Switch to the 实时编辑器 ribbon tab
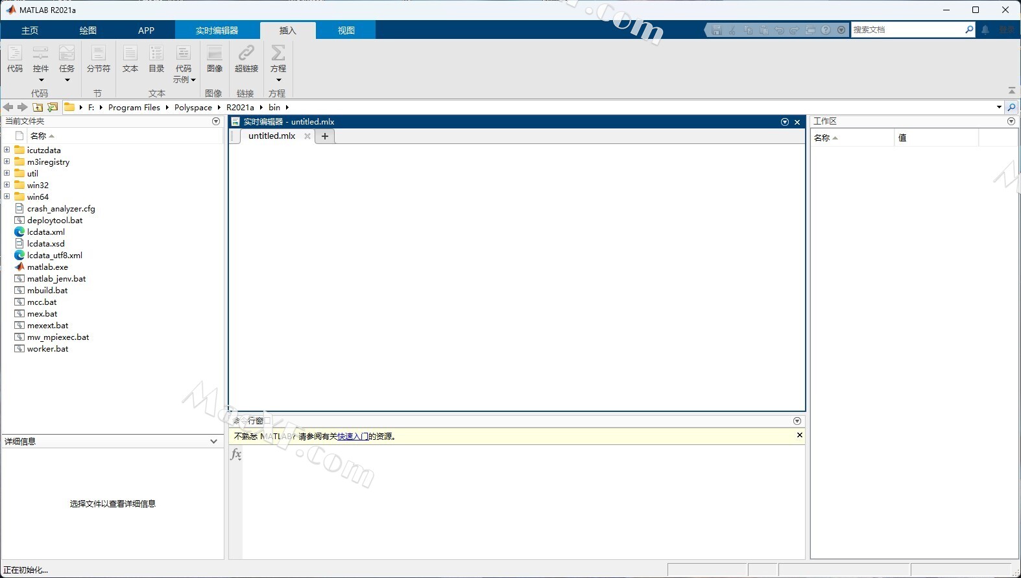This screenshot has height=578, width=1021. coord(217,30)
